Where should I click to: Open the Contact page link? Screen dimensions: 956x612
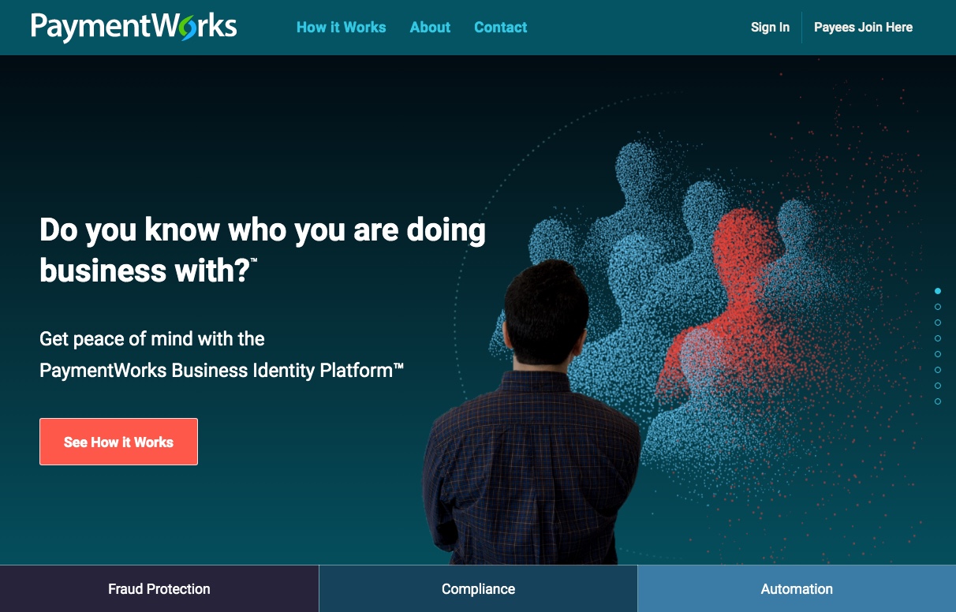[500, 27]
